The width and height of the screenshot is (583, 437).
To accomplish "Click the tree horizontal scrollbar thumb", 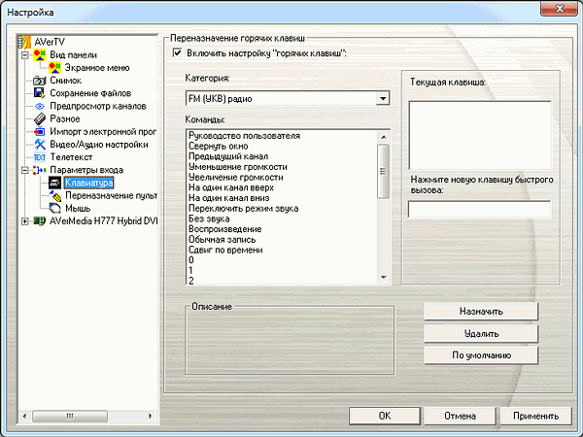I will click(x=70, y=416).
